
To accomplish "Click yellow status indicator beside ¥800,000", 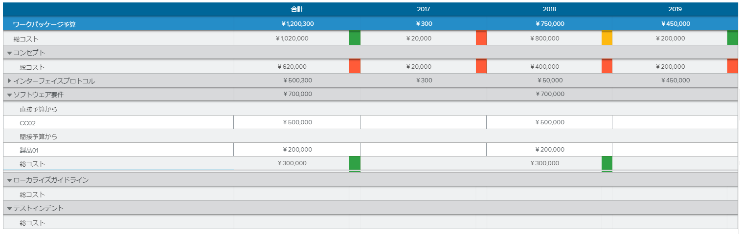I will point(607,38).
